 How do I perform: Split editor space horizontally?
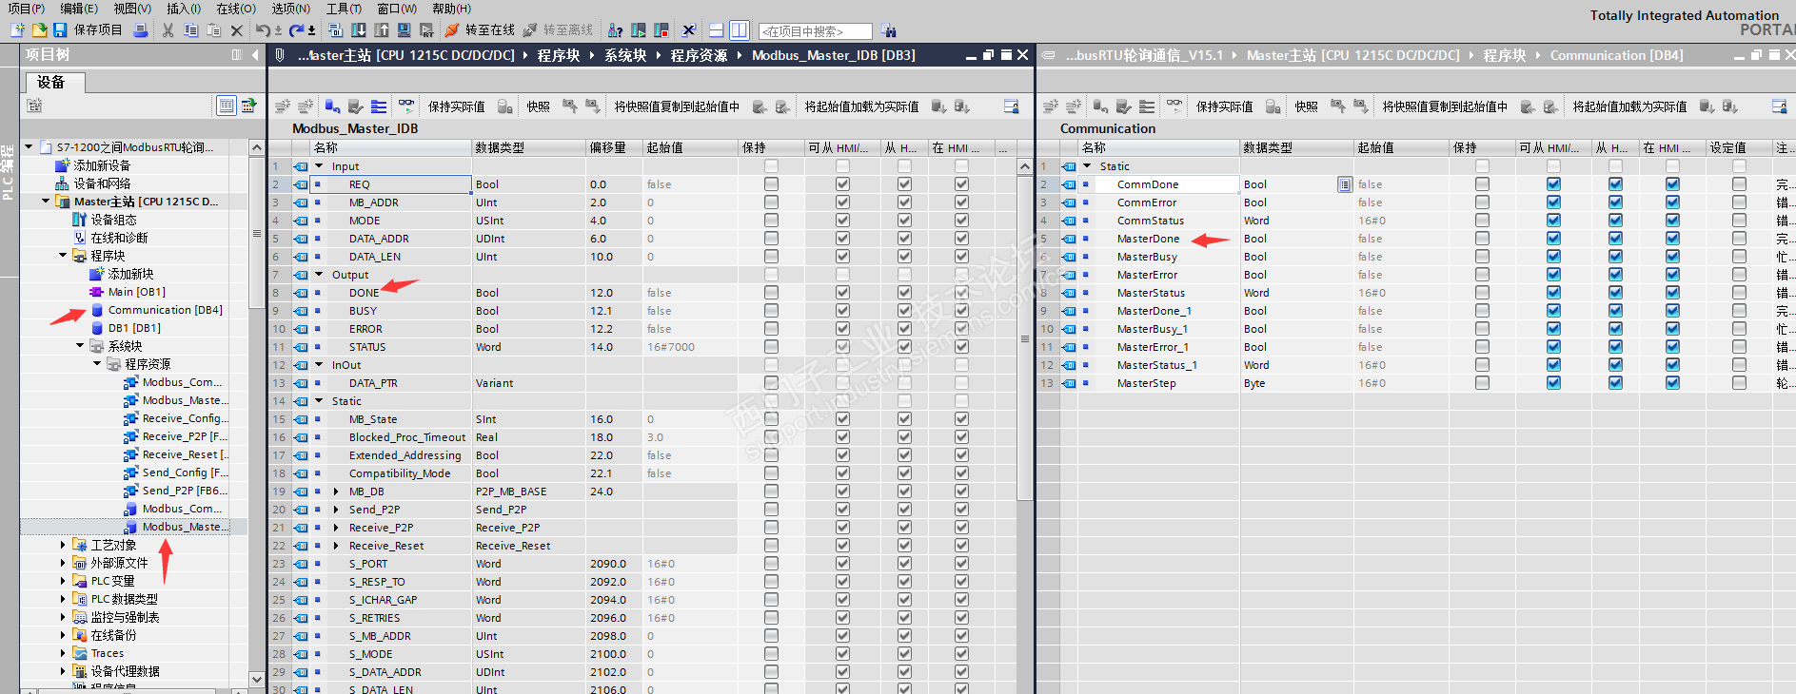pyautogui.click(x=717, y=30)
